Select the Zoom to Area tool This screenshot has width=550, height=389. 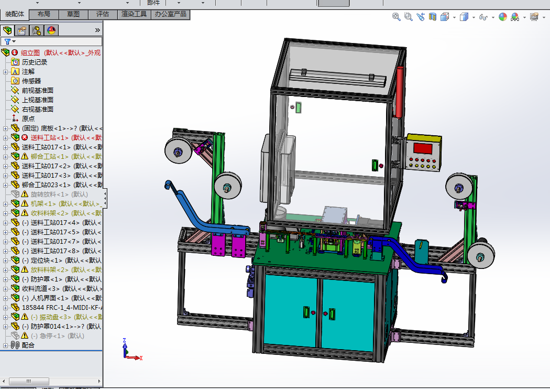point(408,17)
